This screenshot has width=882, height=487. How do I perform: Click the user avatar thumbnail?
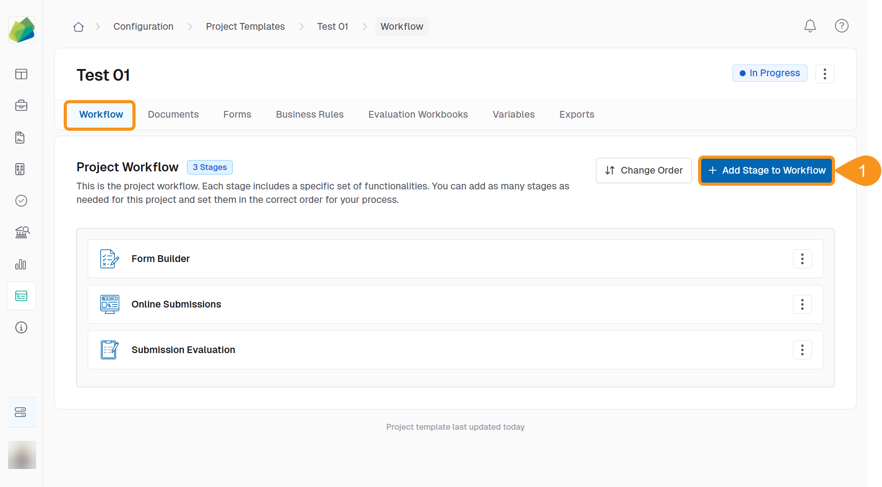(x=22, y=455)
